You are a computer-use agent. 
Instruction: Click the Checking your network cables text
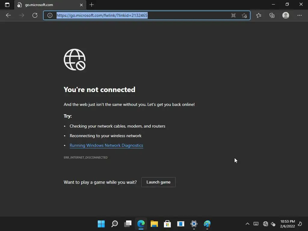point(118,126)
